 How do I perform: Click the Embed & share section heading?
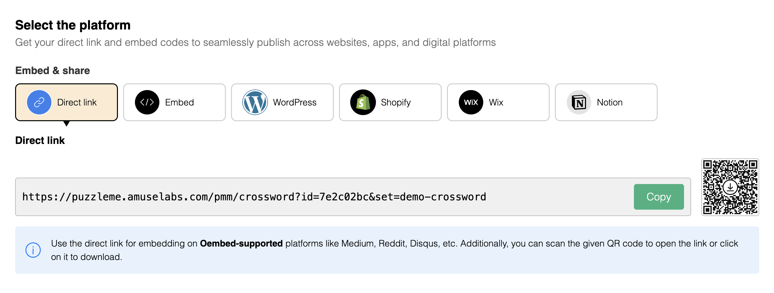(x=53, y=71)
